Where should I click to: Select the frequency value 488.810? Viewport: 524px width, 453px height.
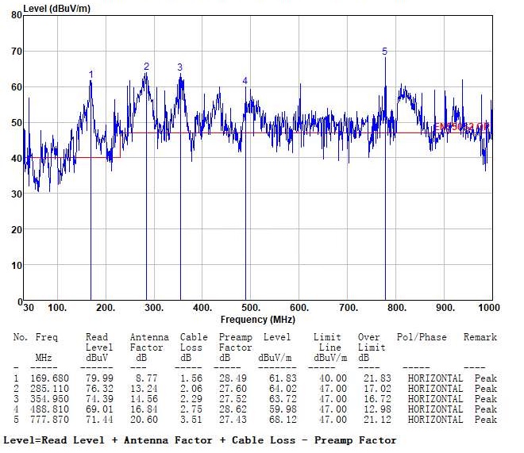click(49, 409)
